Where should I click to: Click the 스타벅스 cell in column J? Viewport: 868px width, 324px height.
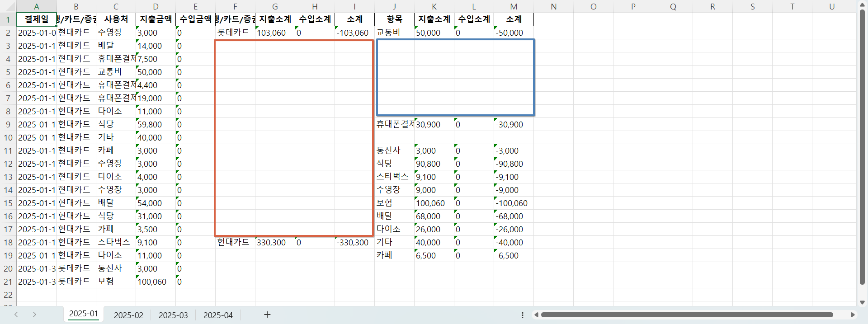(x=394, y=177)
